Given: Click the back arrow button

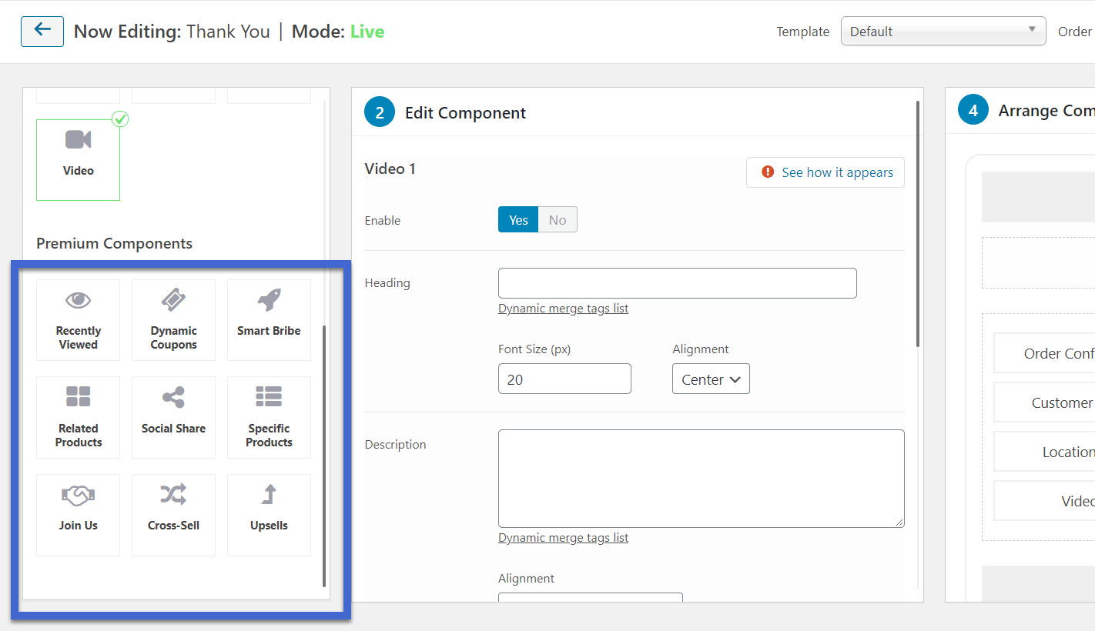Looking at the screenshot, I should pyautogui.click(x=42, y=32).
